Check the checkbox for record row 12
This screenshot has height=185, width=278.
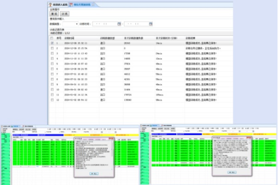(x=52, y=100)
